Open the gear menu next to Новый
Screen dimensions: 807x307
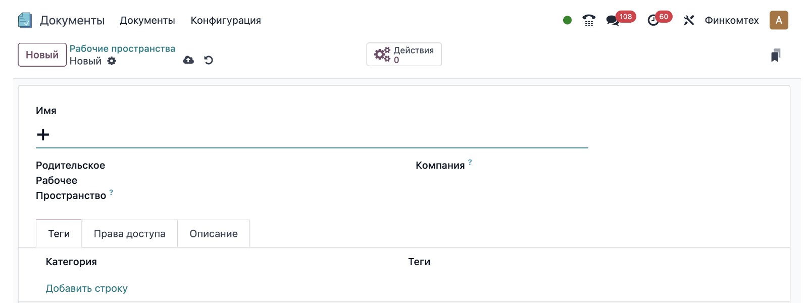(x=112, y=61)
